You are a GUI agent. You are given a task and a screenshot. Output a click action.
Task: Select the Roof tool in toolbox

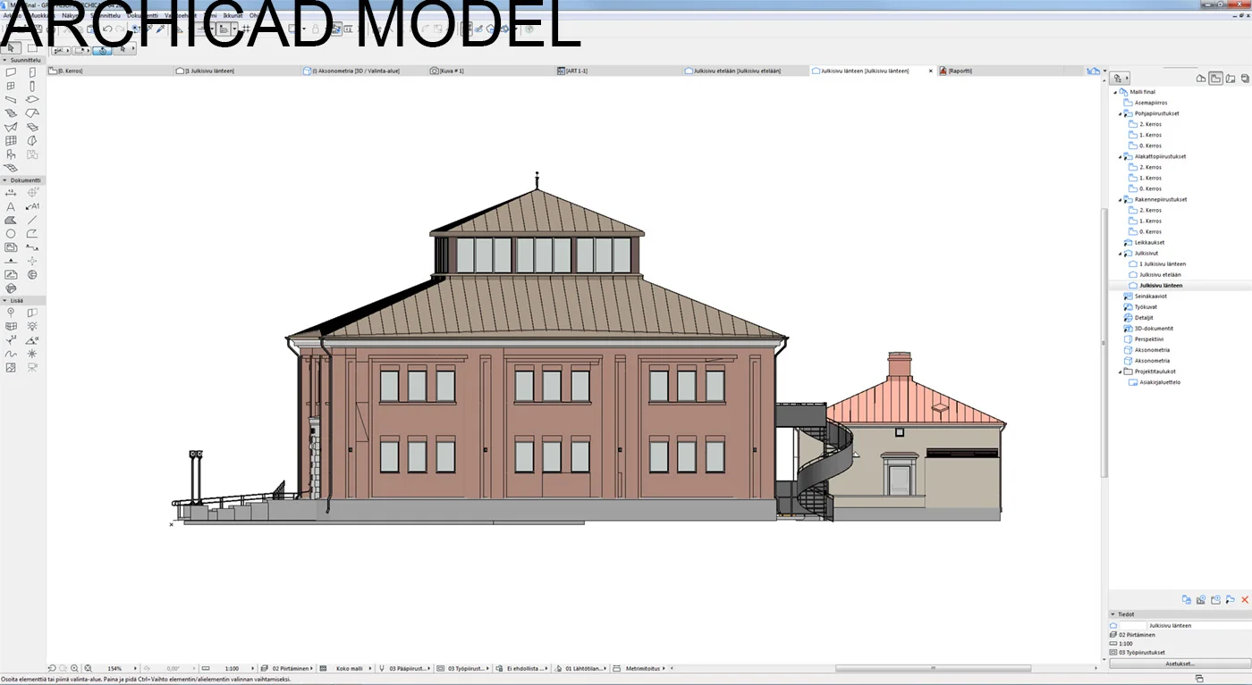click(x=32, y=113)
